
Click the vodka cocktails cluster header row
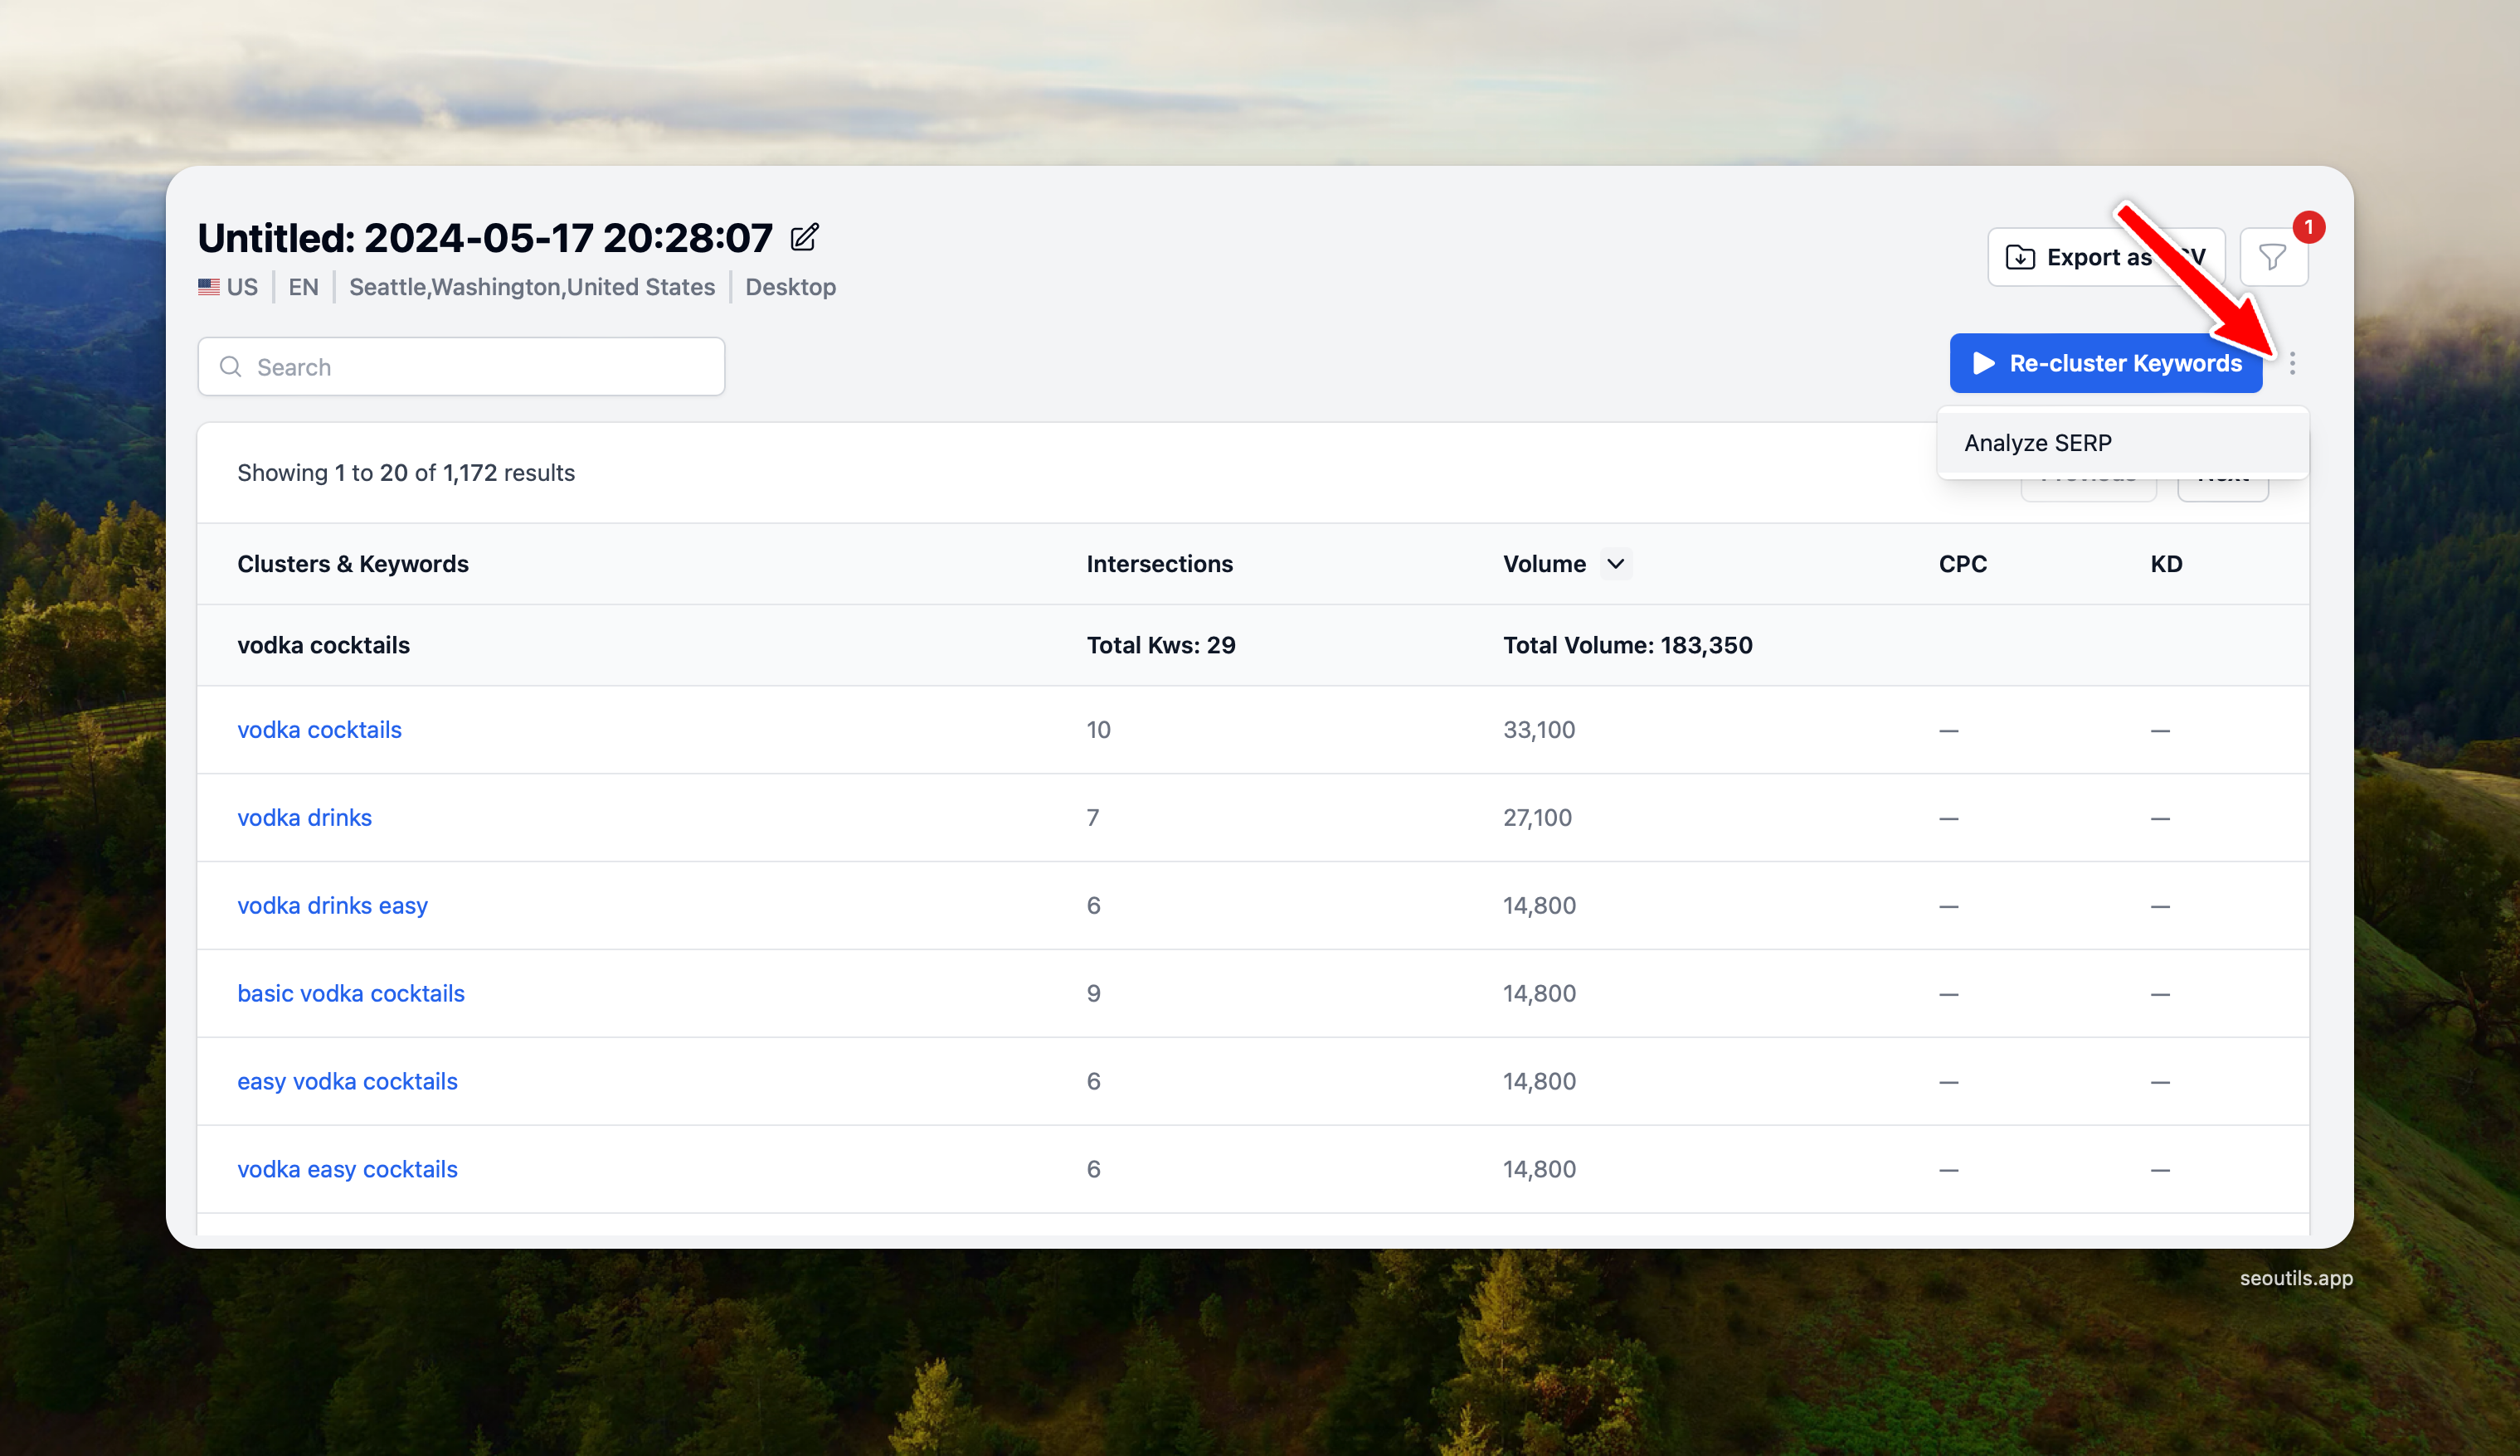[323, 646]
